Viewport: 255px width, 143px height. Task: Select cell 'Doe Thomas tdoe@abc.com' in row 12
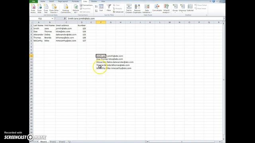point(110,59)
